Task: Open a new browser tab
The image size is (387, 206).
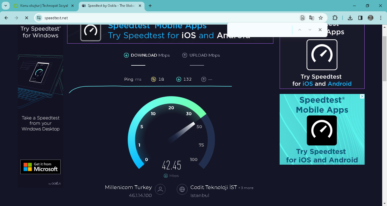Action: (150, 6)
